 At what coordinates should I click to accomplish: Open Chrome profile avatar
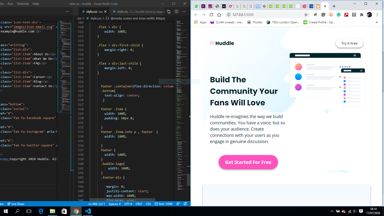tap(370, 14)
